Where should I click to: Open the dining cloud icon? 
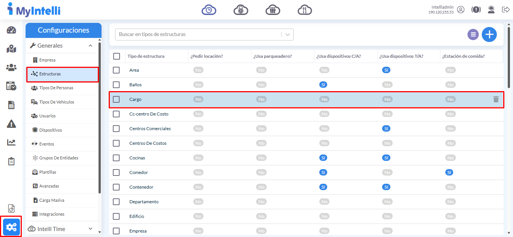point(305,10)
